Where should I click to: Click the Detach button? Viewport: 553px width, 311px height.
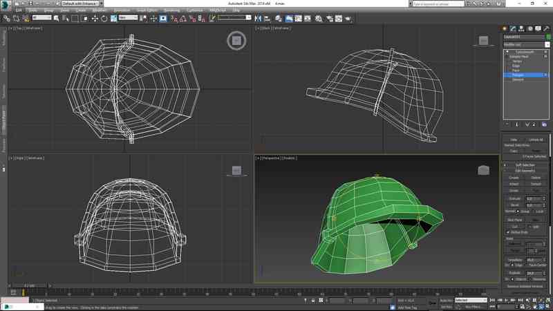536,184
